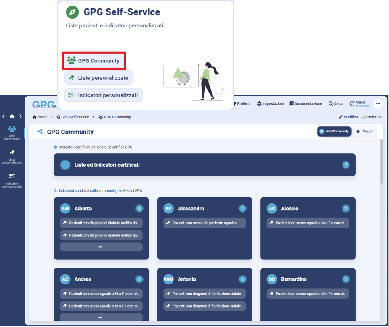Switch to the Seguiti tab

pos(364,132)
